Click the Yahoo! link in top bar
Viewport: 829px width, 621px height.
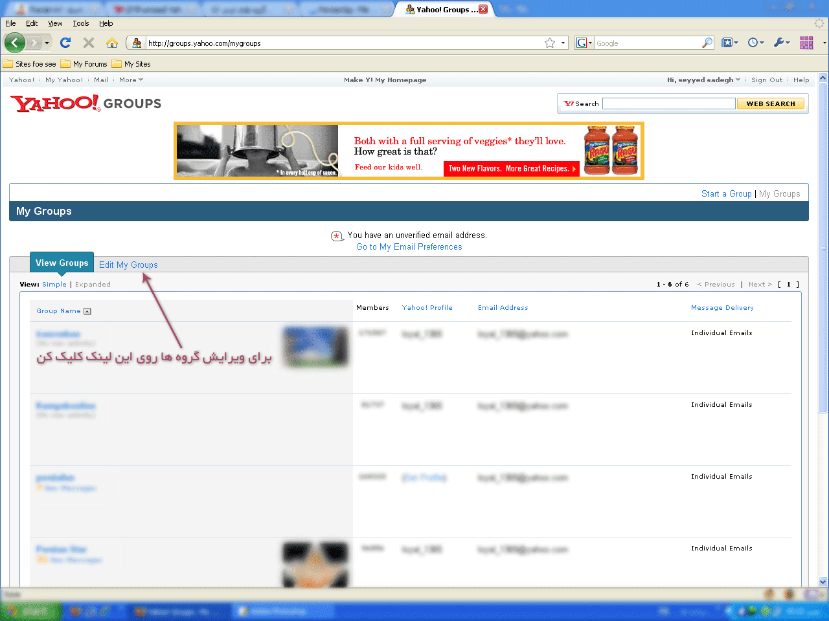pos(21,80)
